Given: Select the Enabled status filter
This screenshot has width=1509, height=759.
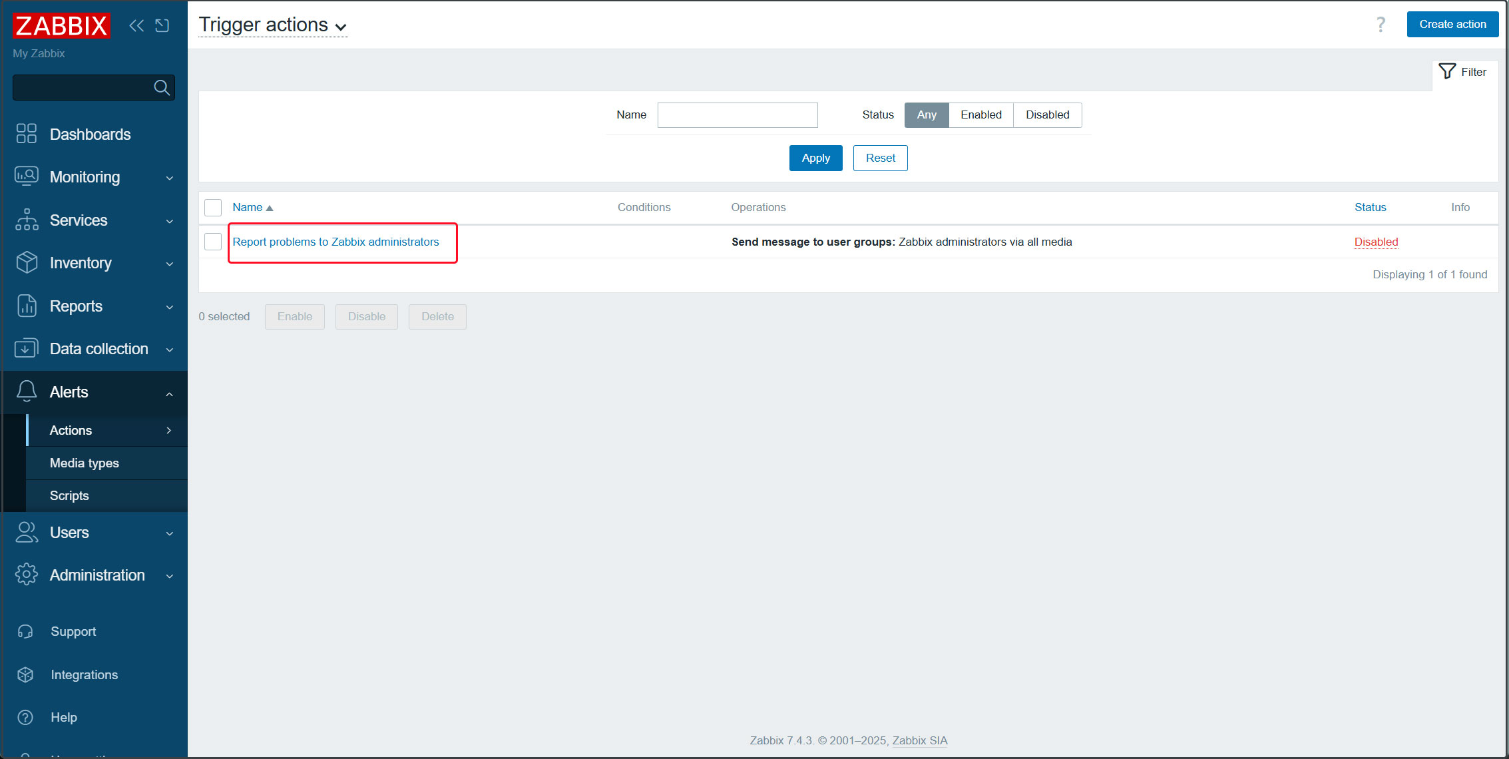Looking at the screenshot, I should tap(980, 115).
